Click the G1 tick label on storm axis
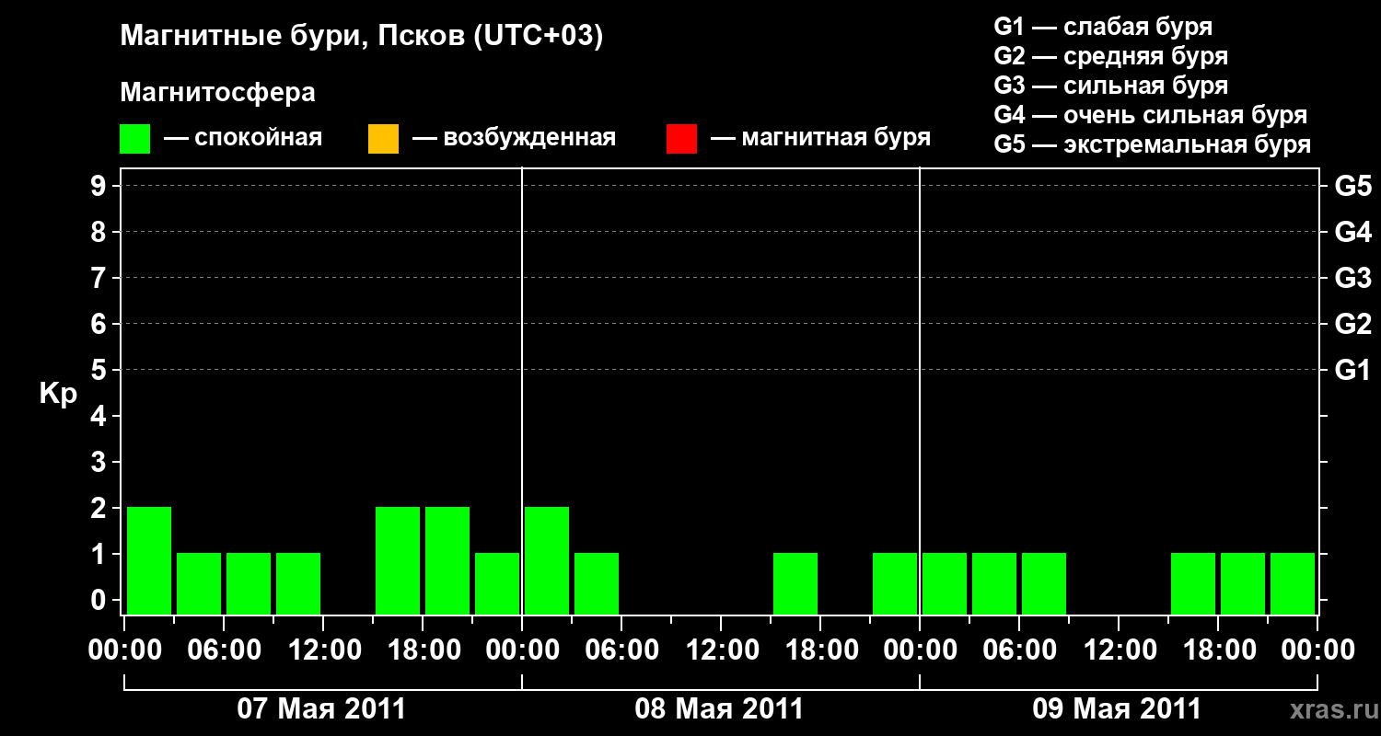Viewport: 1381px width, 736px height. click(1352, 370)
